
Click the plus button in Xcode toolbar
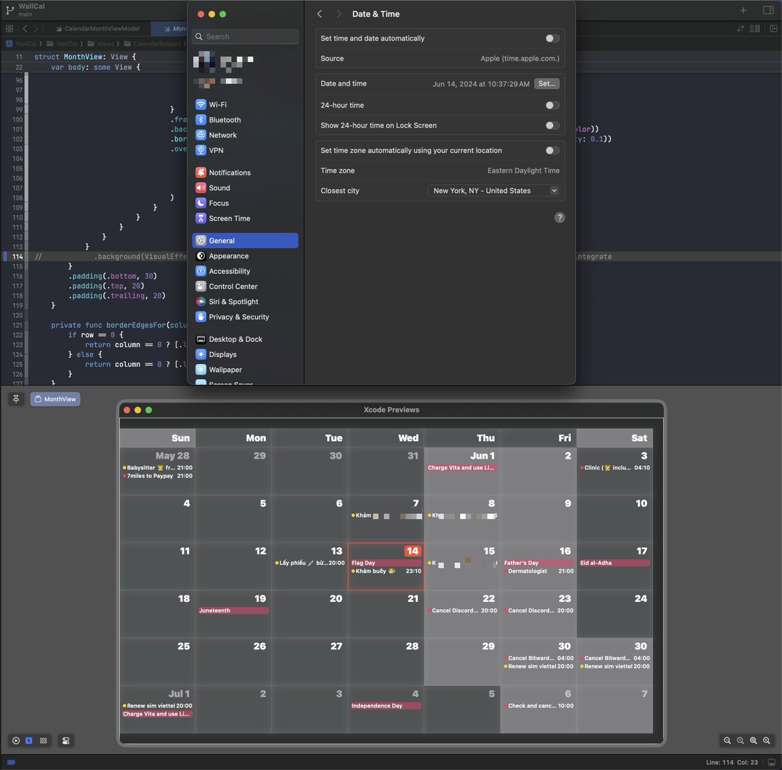[x=743, y=10]
